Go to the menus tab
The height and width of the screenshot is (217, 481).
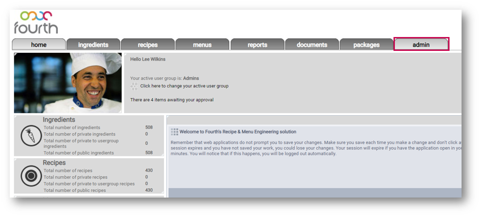[x=202, y=44]
